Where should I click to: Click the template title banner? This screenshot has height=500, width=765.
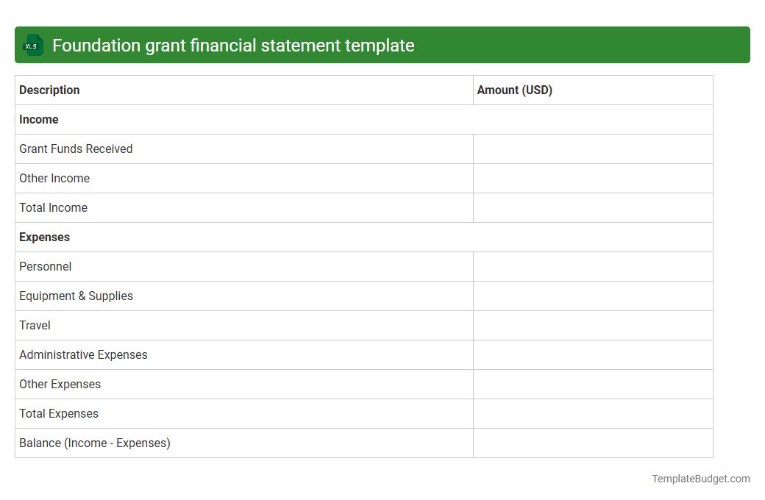point(382,45)
